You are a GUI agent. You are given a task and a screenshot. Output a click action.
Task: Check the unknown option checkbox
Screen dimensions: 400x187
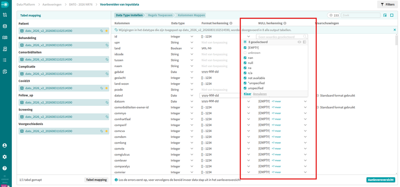245,53
